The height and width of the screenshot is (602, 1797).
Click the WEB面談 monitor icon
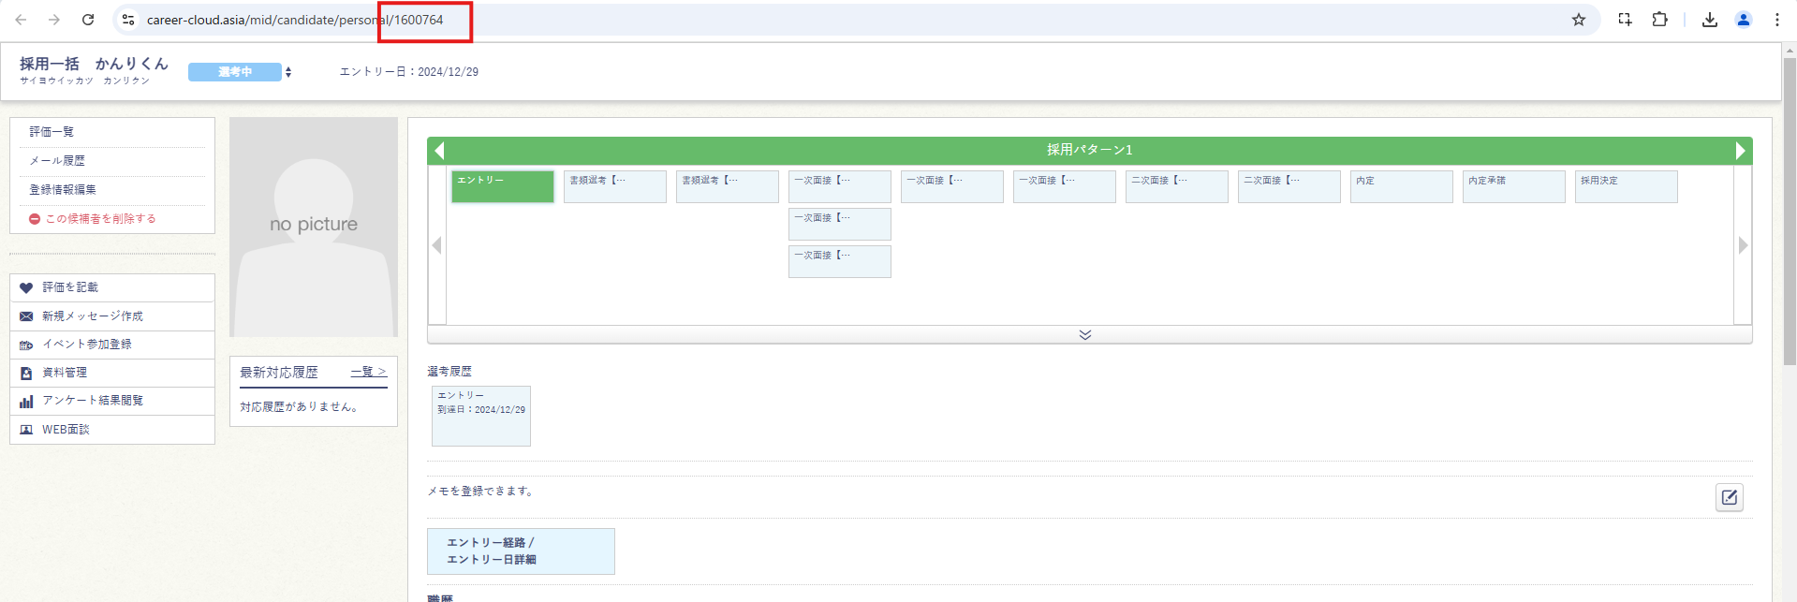26,430
